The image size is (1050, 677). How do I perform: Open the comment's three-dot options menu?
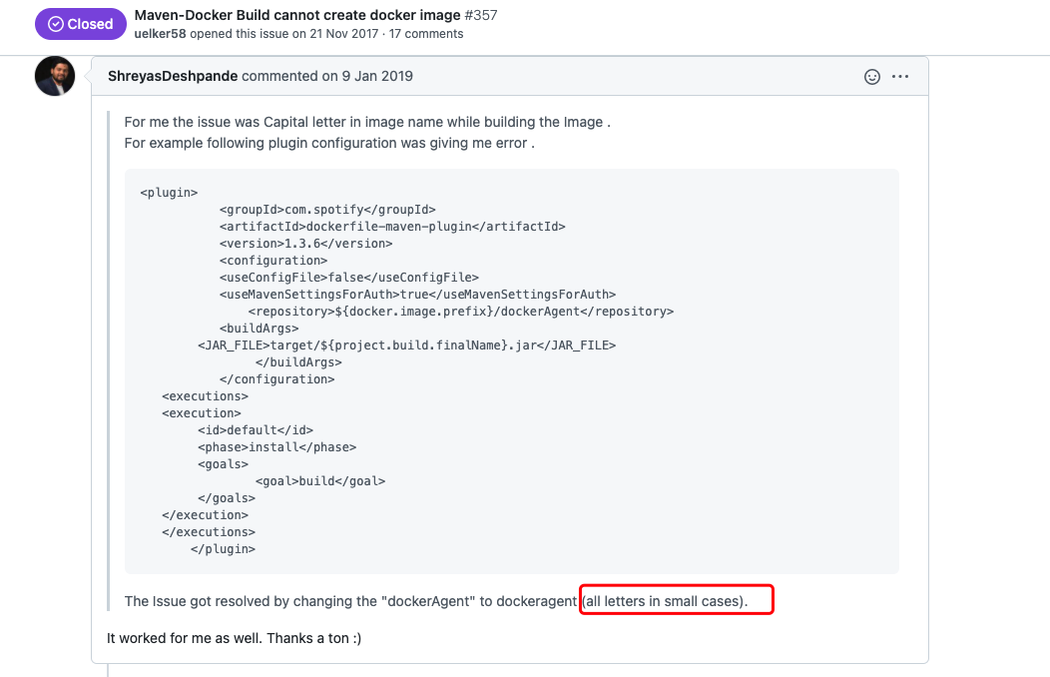click(900, 77)
